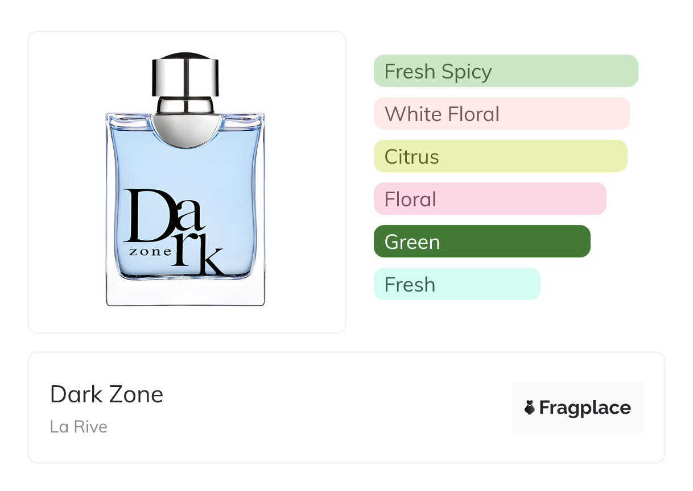This screenshot has width=693, height=491.
Task: Click the clear glass base of bottle
Action: 185,293
